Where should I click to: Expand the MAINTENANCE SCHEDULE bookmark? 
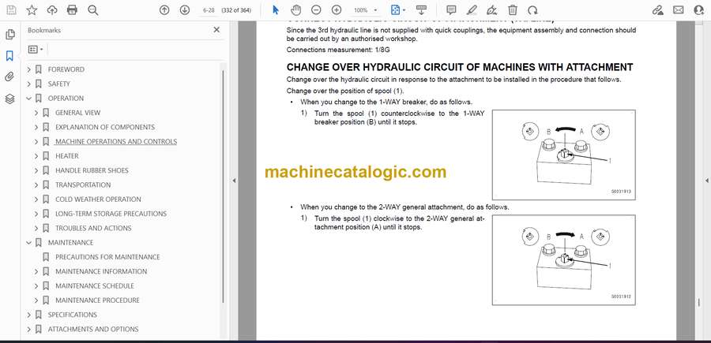pyautogui.click(x=36, y=285)
